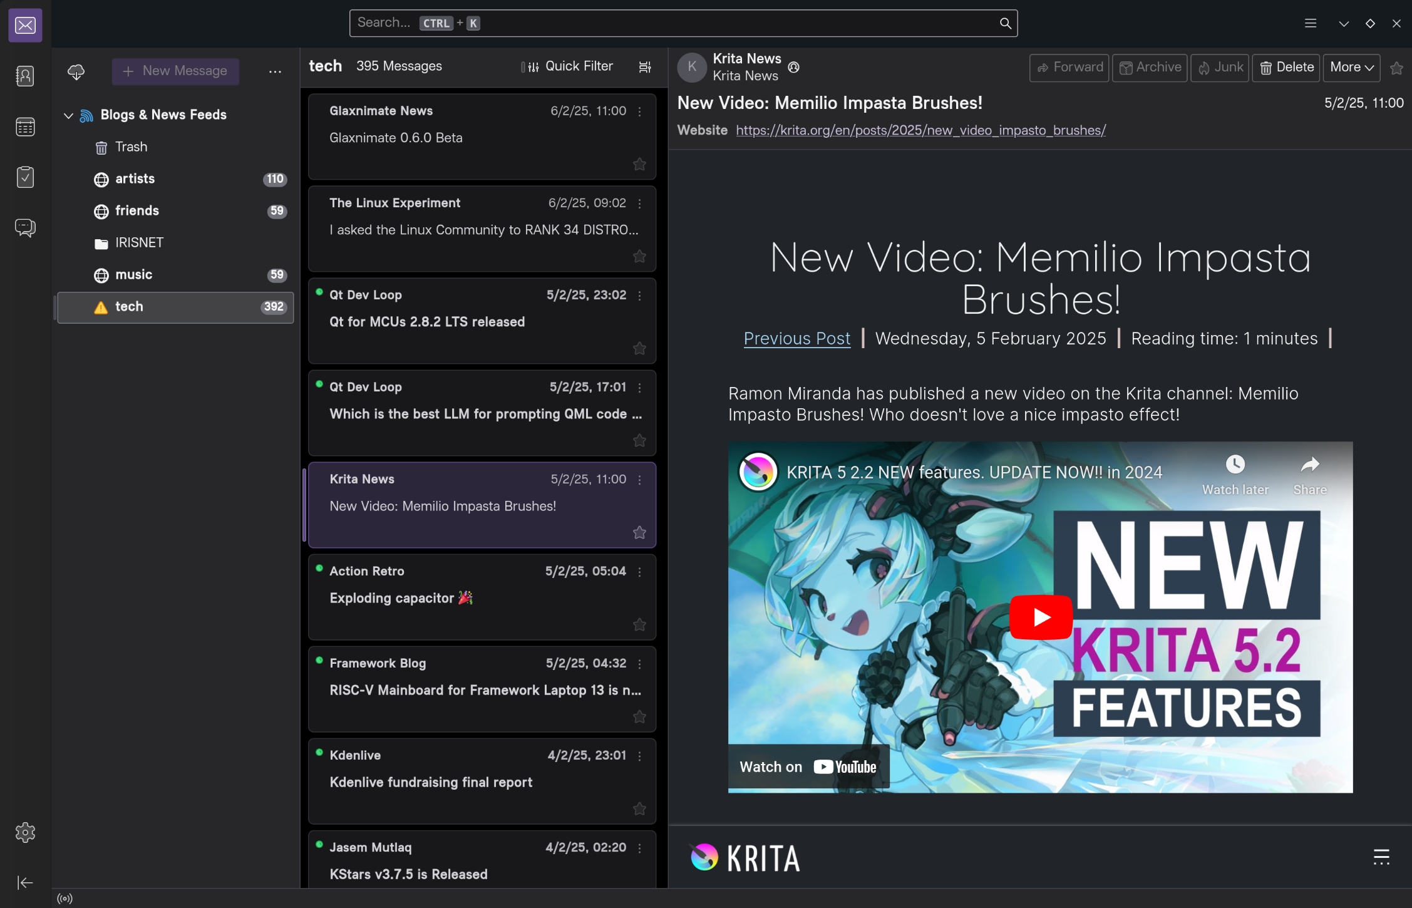Image resolution: width=1412 pixels, height=908 pixels.
Task: Star the Krita News list message
Action: 639,532
